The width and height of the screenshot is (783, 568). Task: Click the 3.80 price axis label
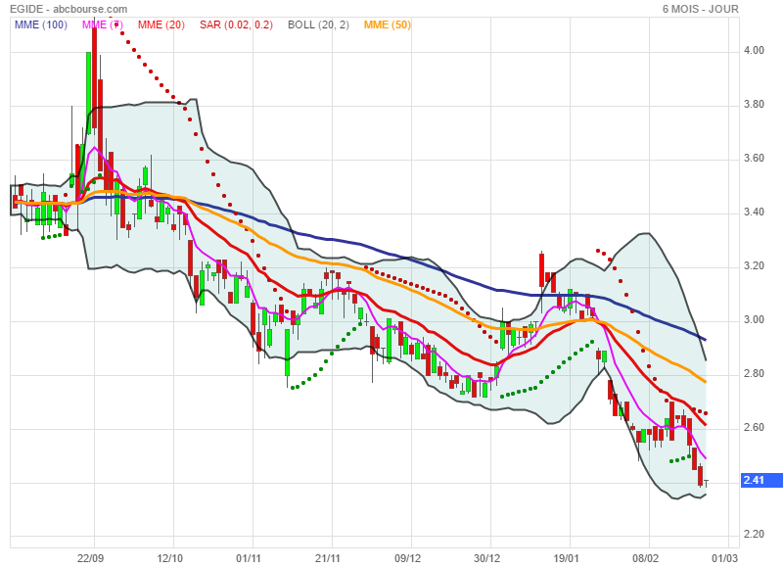click(x=754, y=105)
